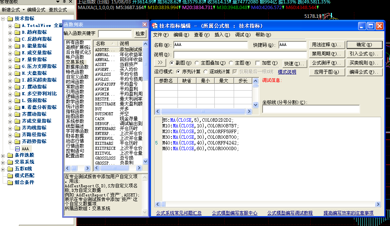Viewport: 390px width, 226px height.
Task: Open the 模式说明 link
Action: [x=287, y=72]
